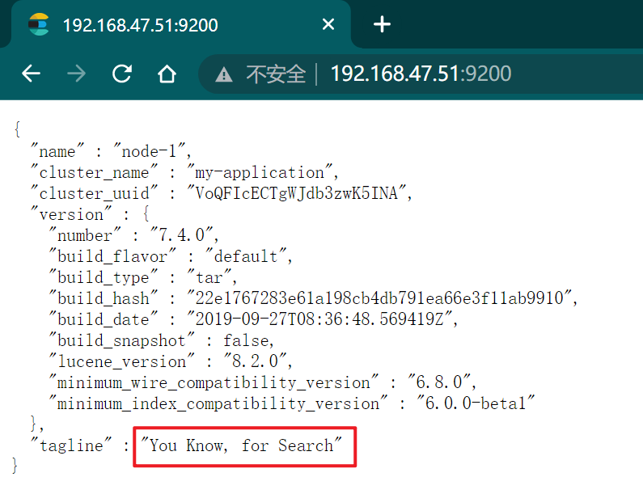Click minimum wire compatibility value "6.8.0"
The height and width of the screenshot is (498, 643).
pos(439,382)
